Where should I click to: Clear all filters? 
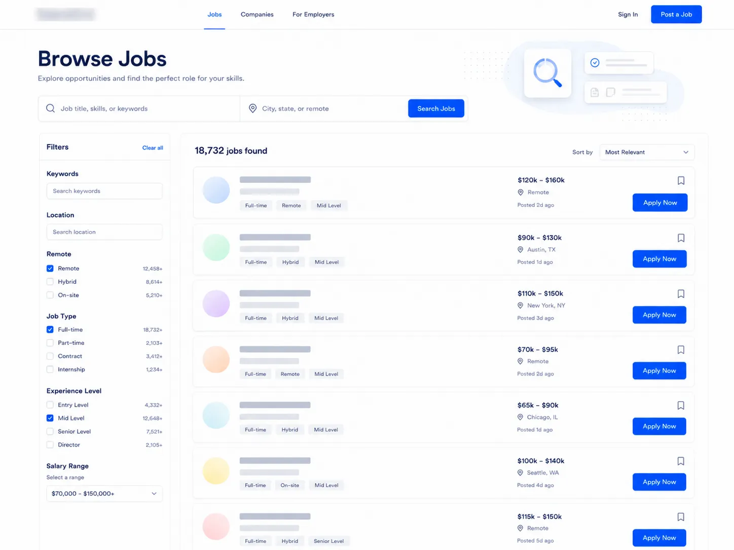tap(153, 148)
